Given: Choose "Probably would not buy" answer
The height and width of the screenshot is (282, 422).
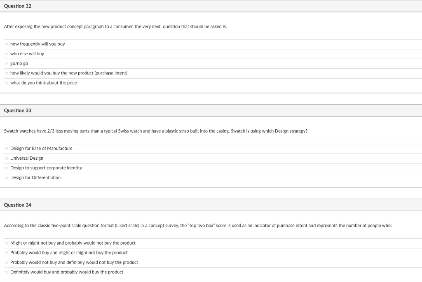Looking at the screenshot, I should click(6, 262).
